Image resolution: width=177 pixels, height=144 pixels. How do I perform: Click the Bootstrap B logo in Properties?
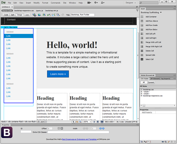[7, 132]
